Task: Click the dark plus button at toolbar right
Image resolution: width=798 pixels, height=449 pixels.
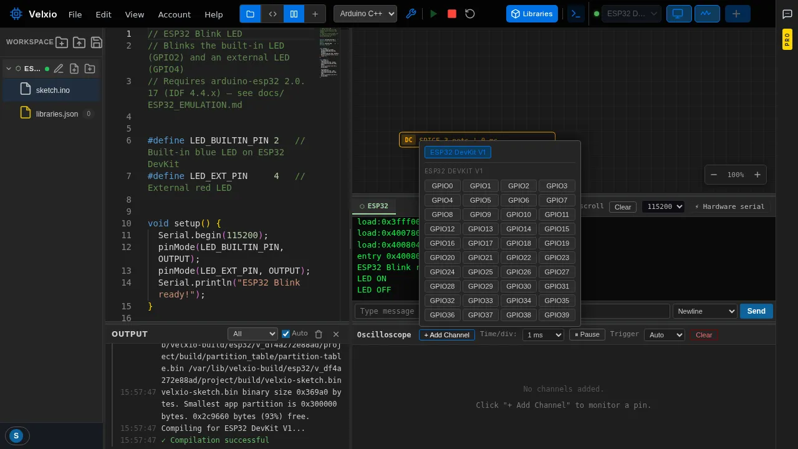Action: (x=738, y=14)
